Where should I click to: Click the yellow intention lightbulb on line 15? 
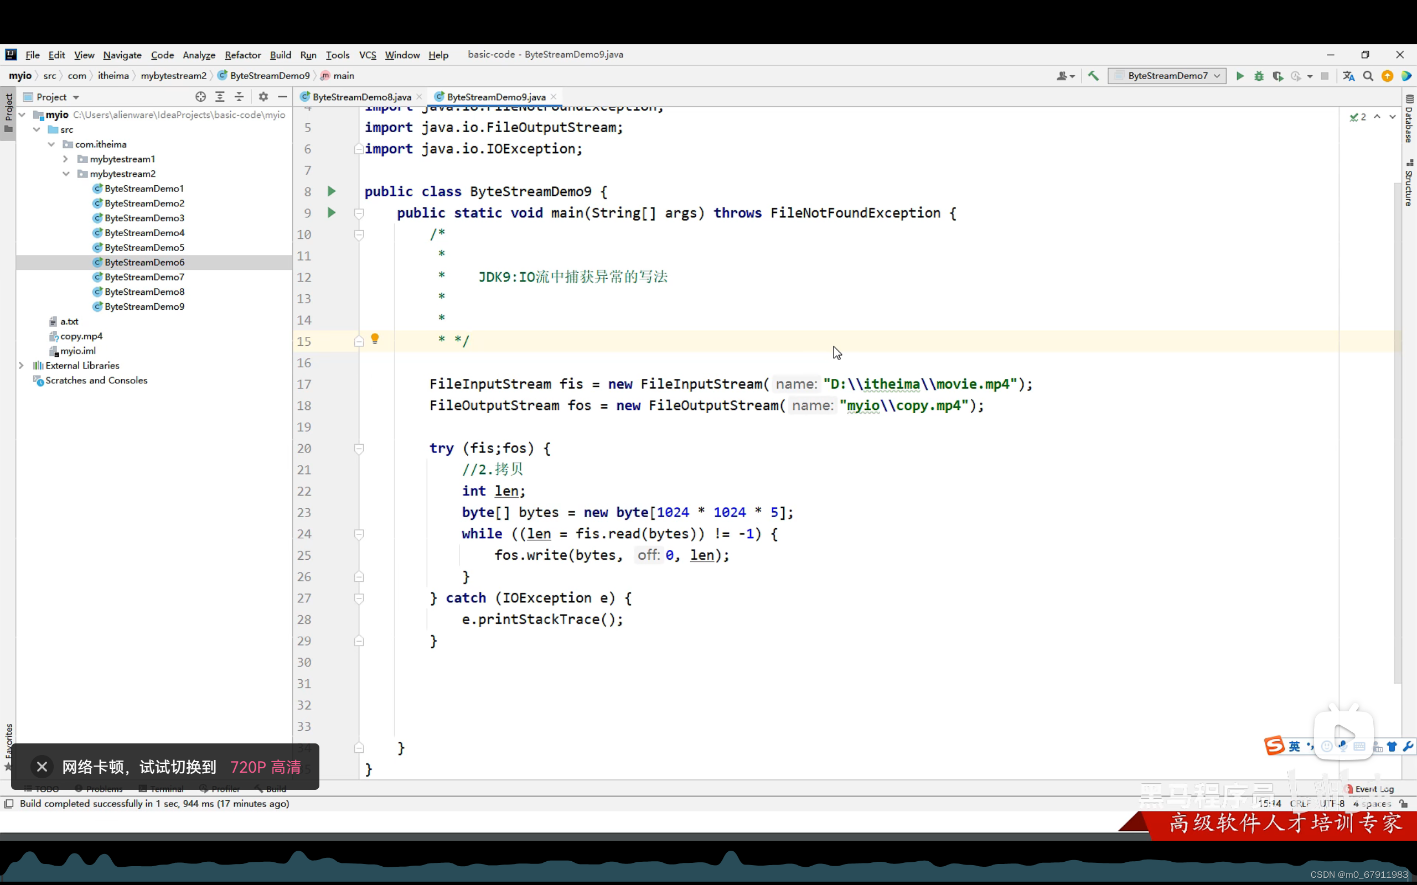375,339
